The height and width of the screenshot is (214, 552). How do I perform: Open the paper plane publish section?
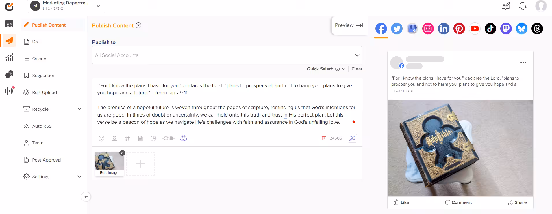9,41
